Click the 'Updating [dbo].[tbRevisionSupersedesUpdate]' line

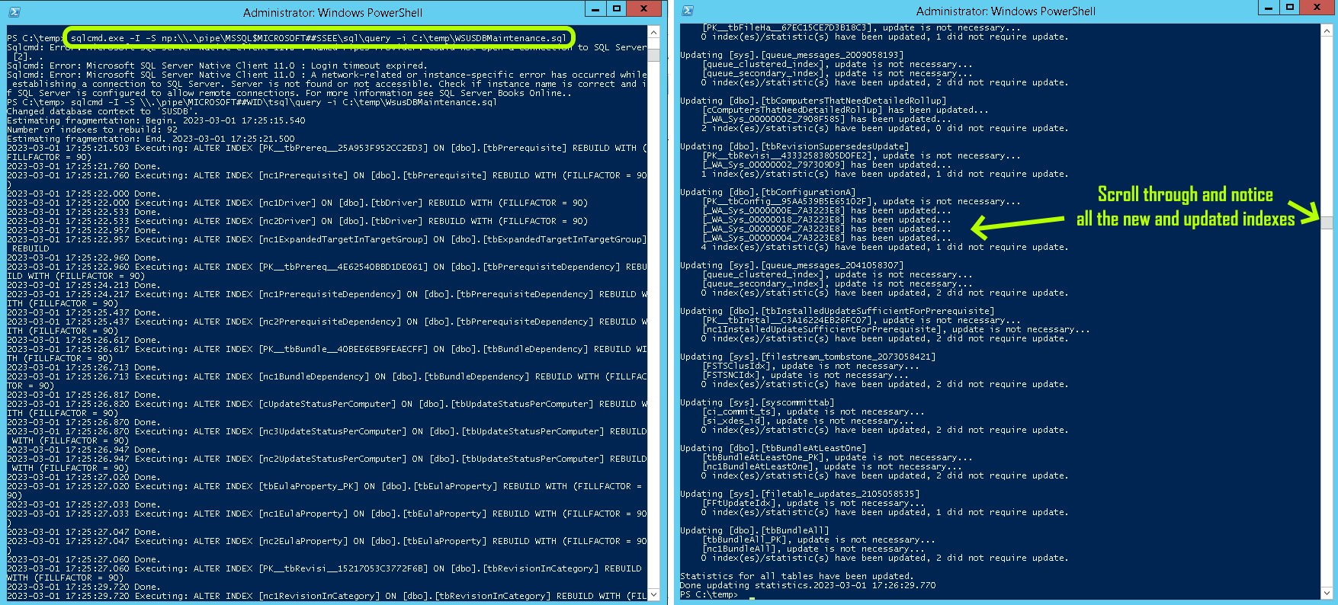[794, 146]
